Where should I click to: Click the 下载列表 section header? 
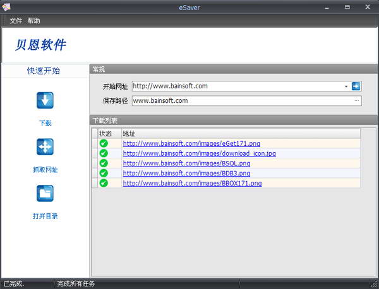233,121
